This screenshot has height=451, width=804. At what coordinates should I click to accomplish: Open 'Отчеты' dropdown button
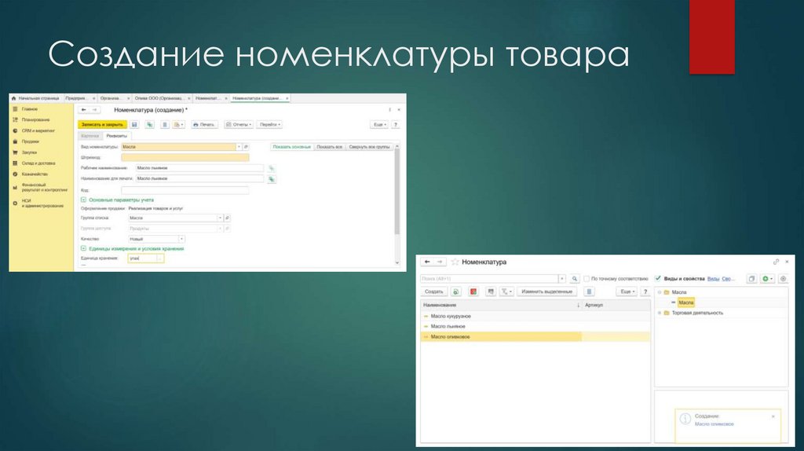(x=239, y=125)
